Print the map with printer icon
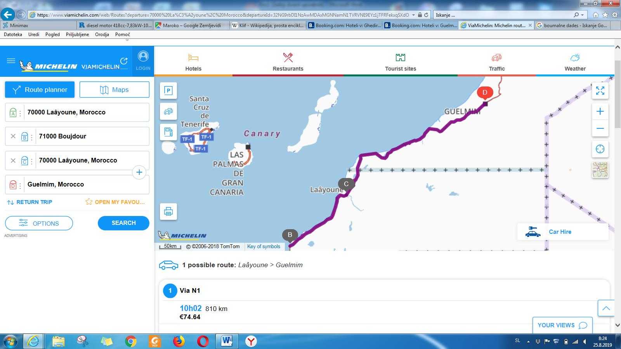This screenshot has height=349, width=621. click(168, 212)
